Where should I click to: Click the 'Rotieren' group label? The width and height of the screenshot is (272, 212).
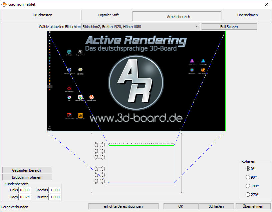click(248, 161)
